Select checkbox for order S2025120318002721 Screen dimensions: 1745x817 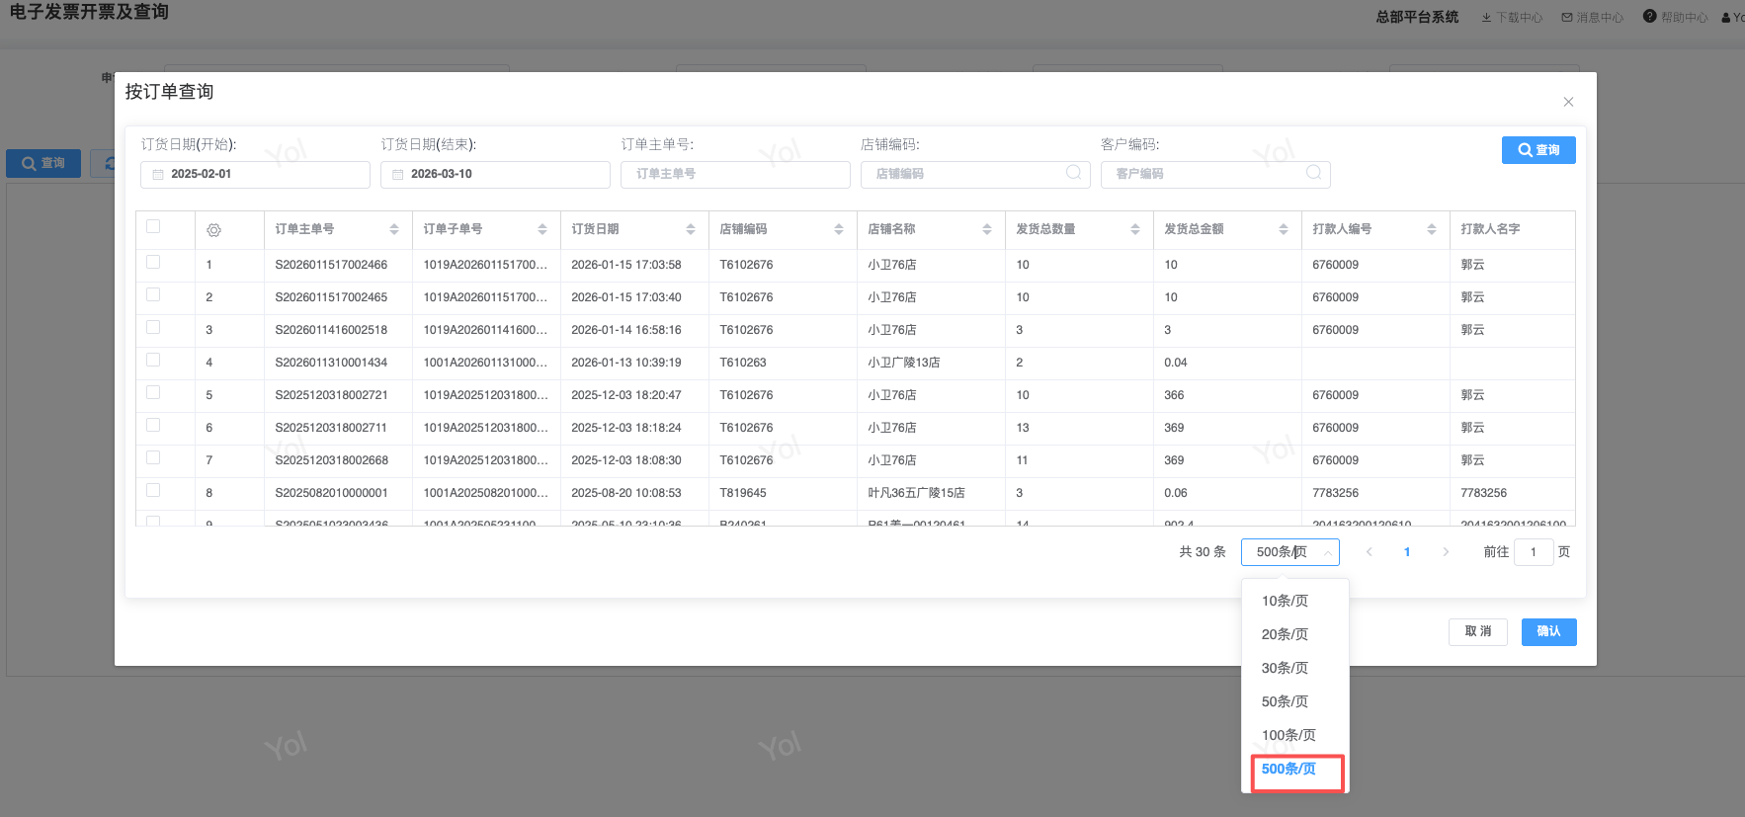[x=153, y=393]
